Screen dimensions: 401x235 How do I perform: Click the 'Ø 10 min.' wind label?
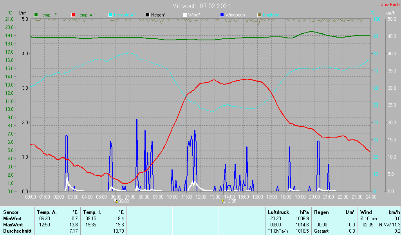(369, 219)
